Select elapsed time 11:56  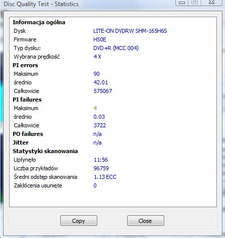coord(101,160)
